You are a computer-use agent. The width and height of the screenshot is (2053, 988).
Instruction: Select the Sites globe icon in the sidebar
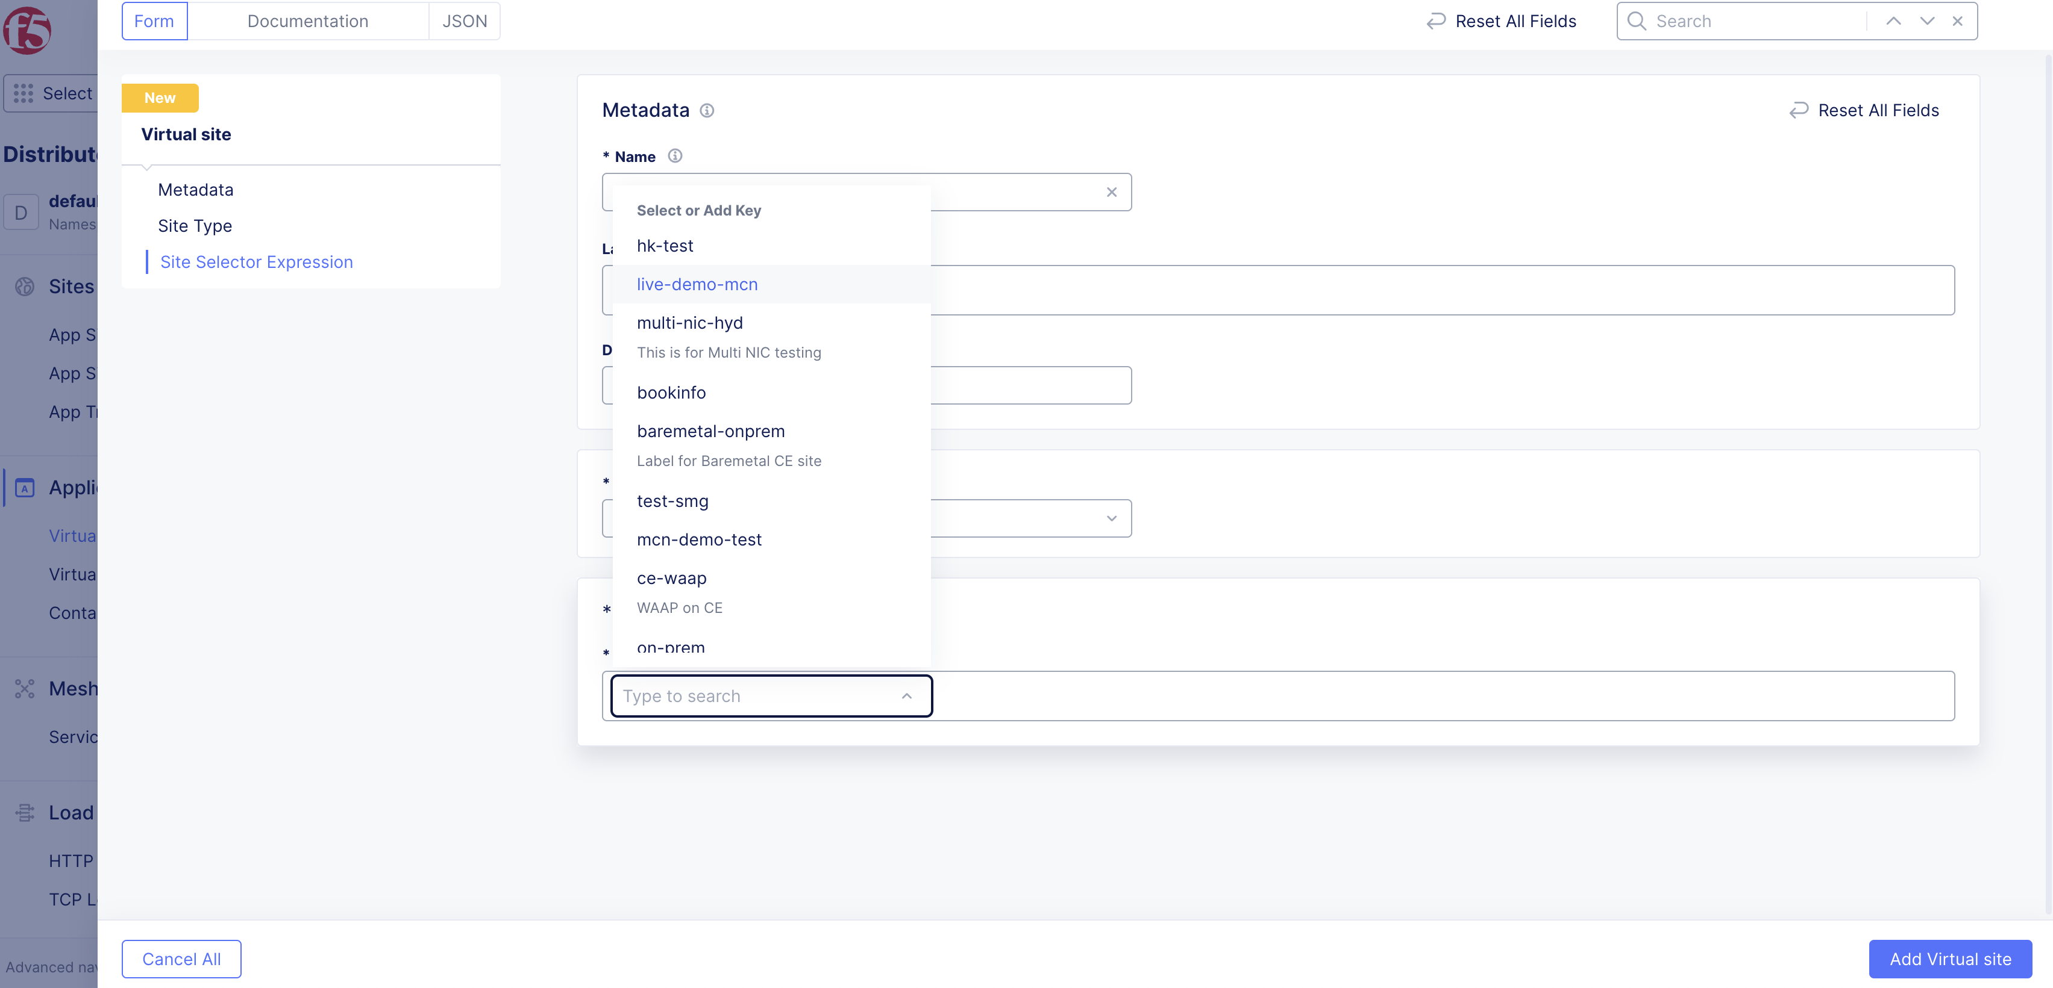tap(25, 287)
